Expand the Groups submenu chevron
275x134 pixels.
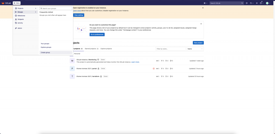(36, 12)
